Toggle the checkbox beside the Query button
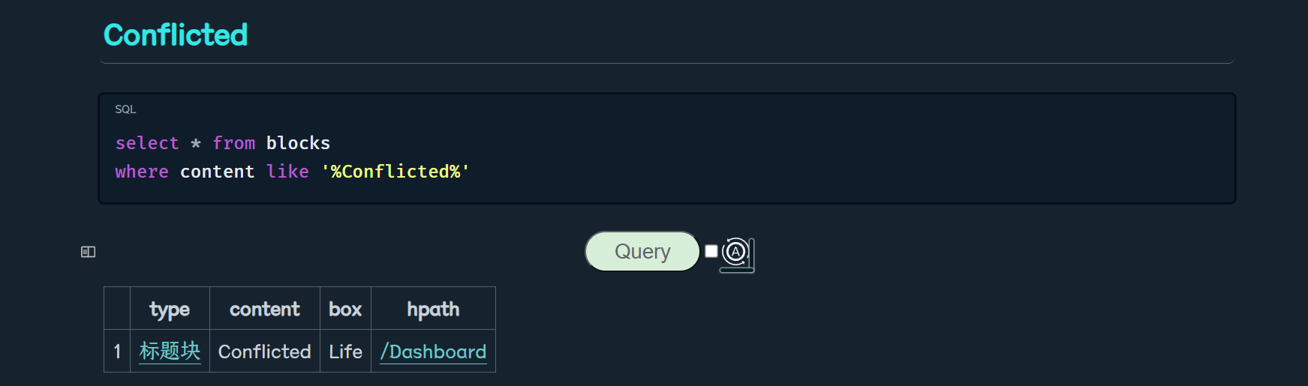Viewport: 1308px width, 386px height. (711, 251)
